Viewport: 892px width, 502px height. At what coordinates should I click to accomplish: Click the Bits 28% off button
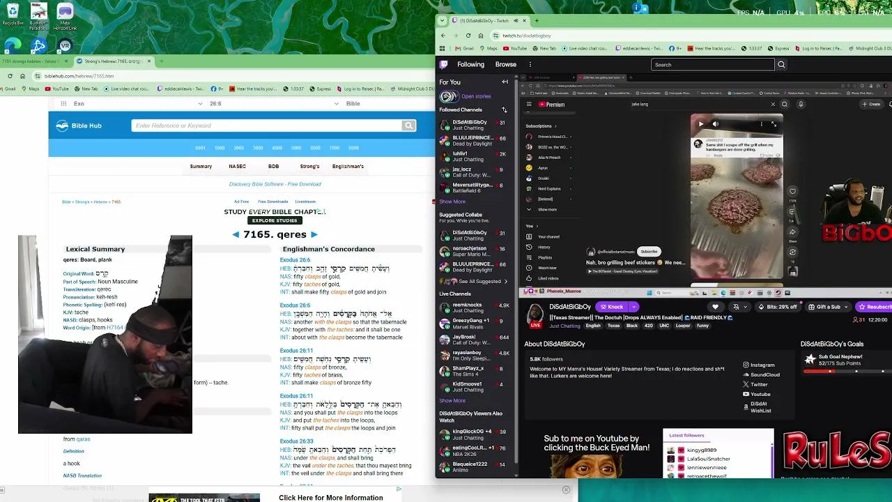click(778, 307)
